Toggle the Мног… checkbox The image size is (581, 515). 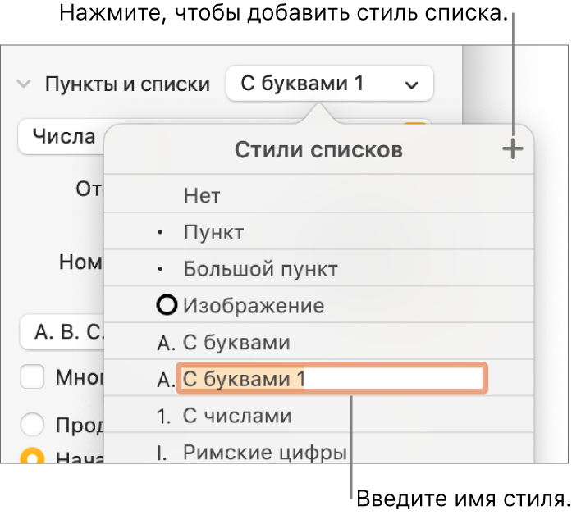[32, 376]
